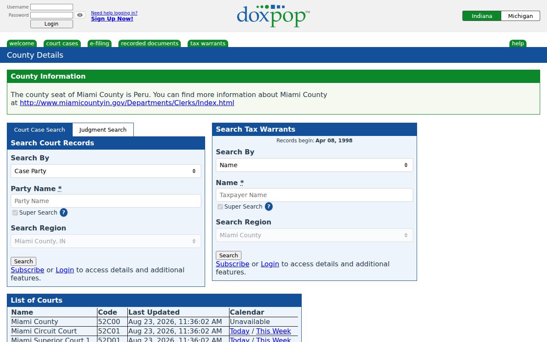547x342 pixels.
Task: Open the court cases tab
Action: point(62,44)
